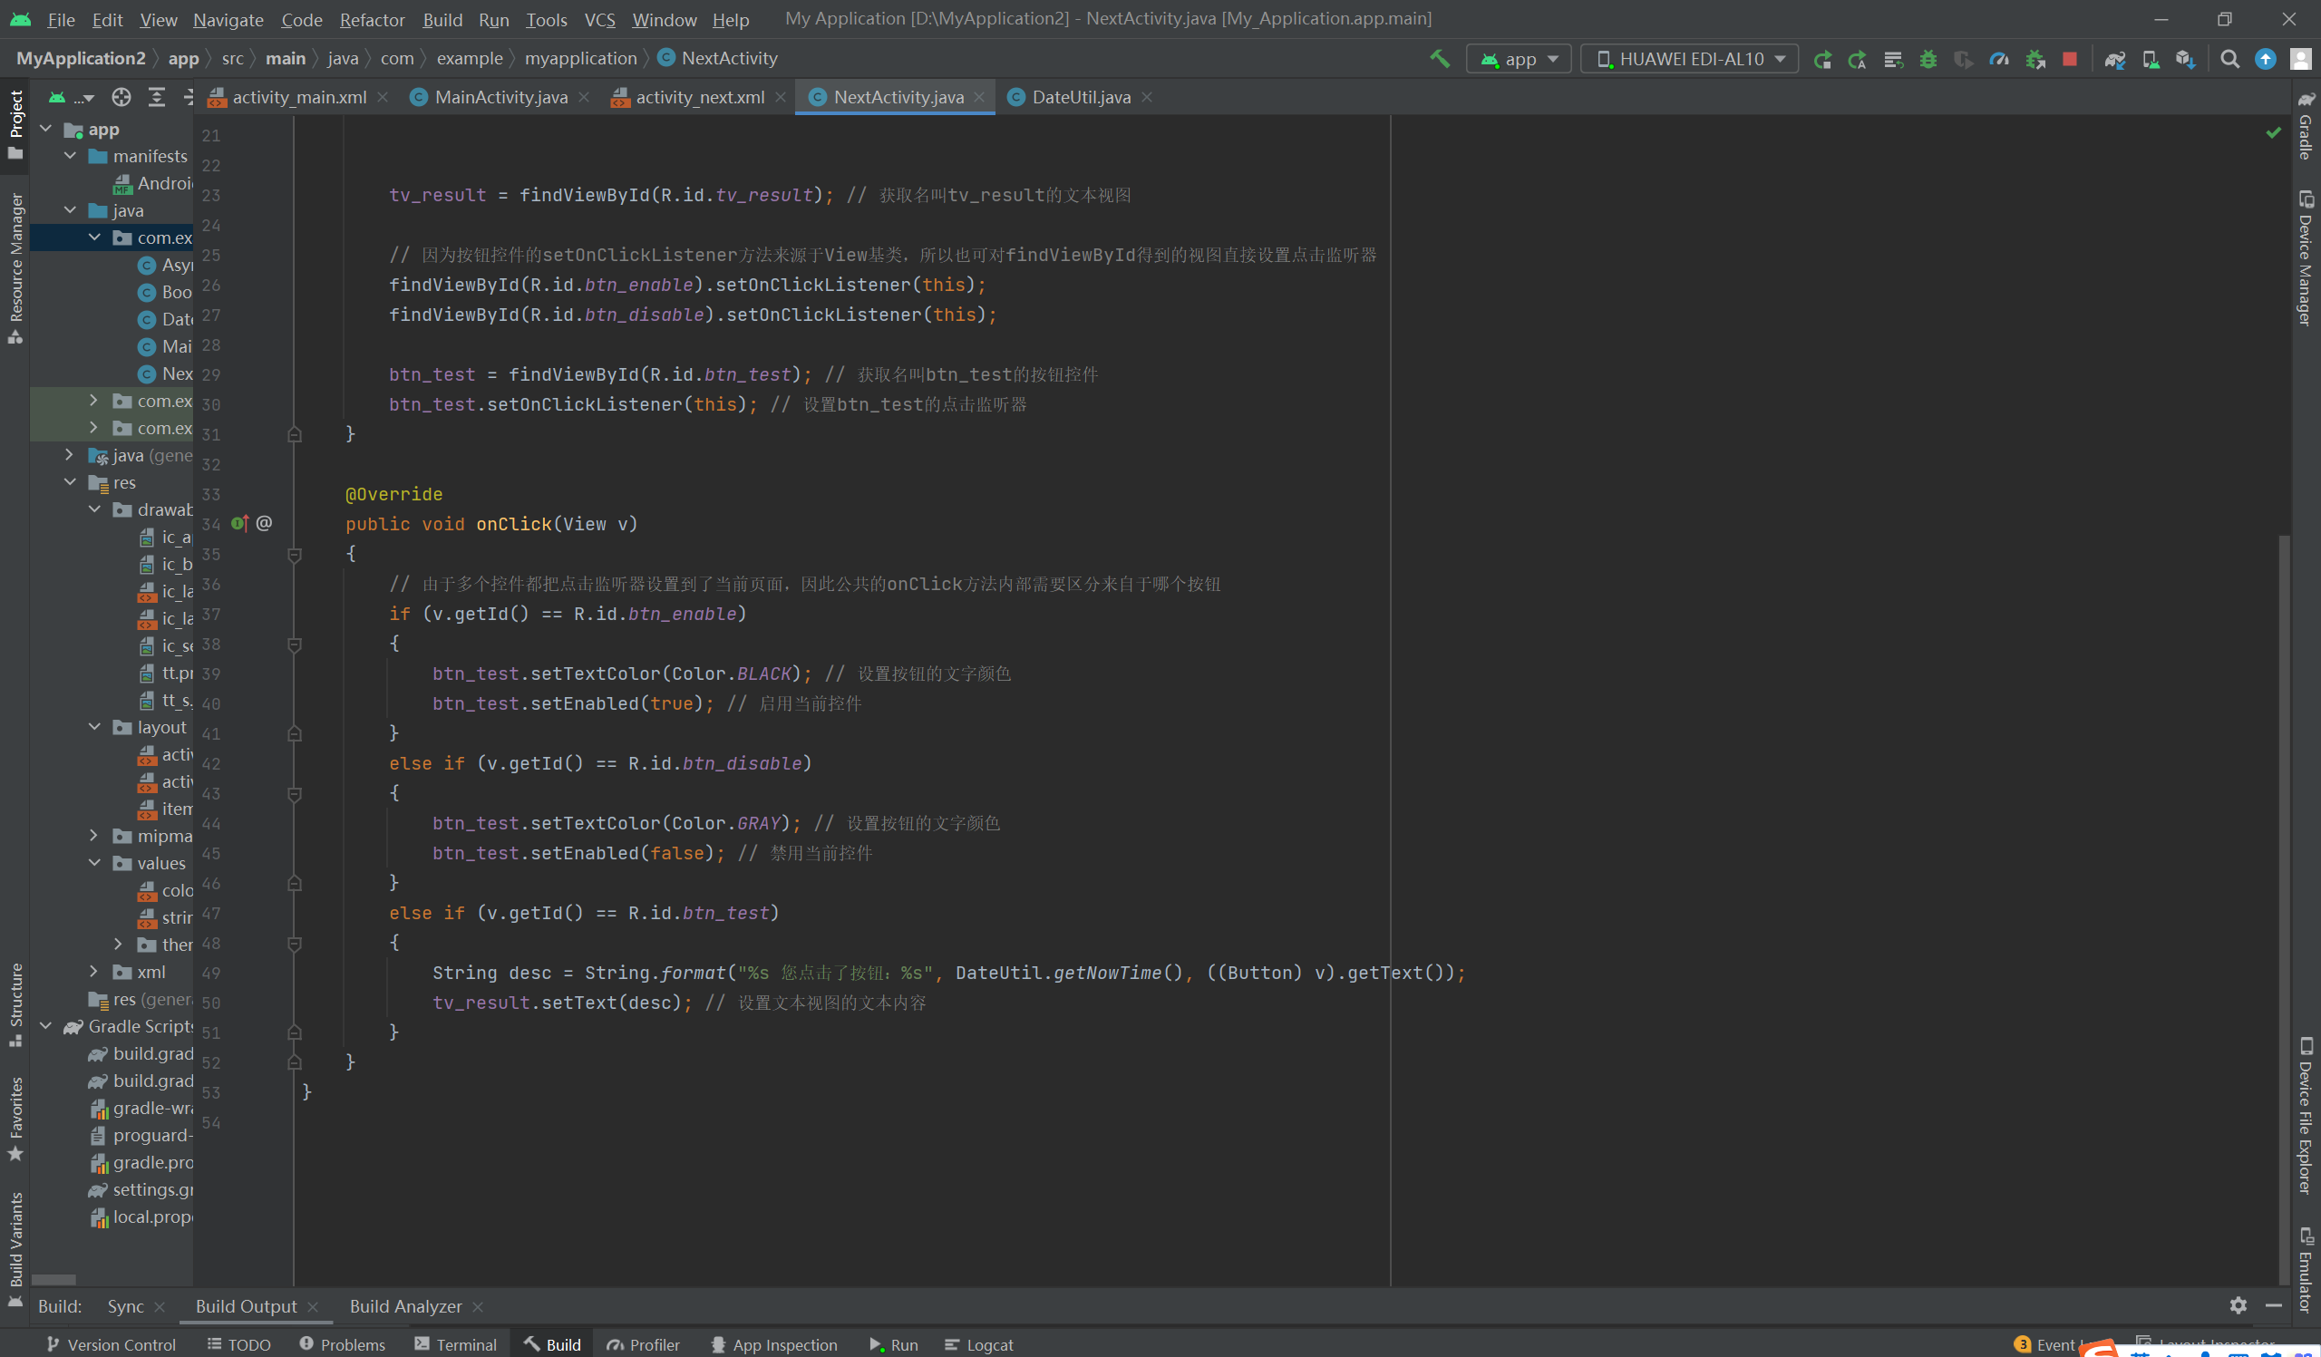
Task: Click the red Stop app button
Action: [x=2069, y=59]
